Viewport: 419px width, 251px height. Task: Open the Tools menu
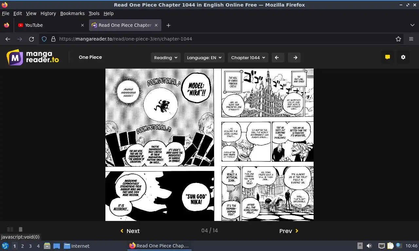[x=94, y=13]
